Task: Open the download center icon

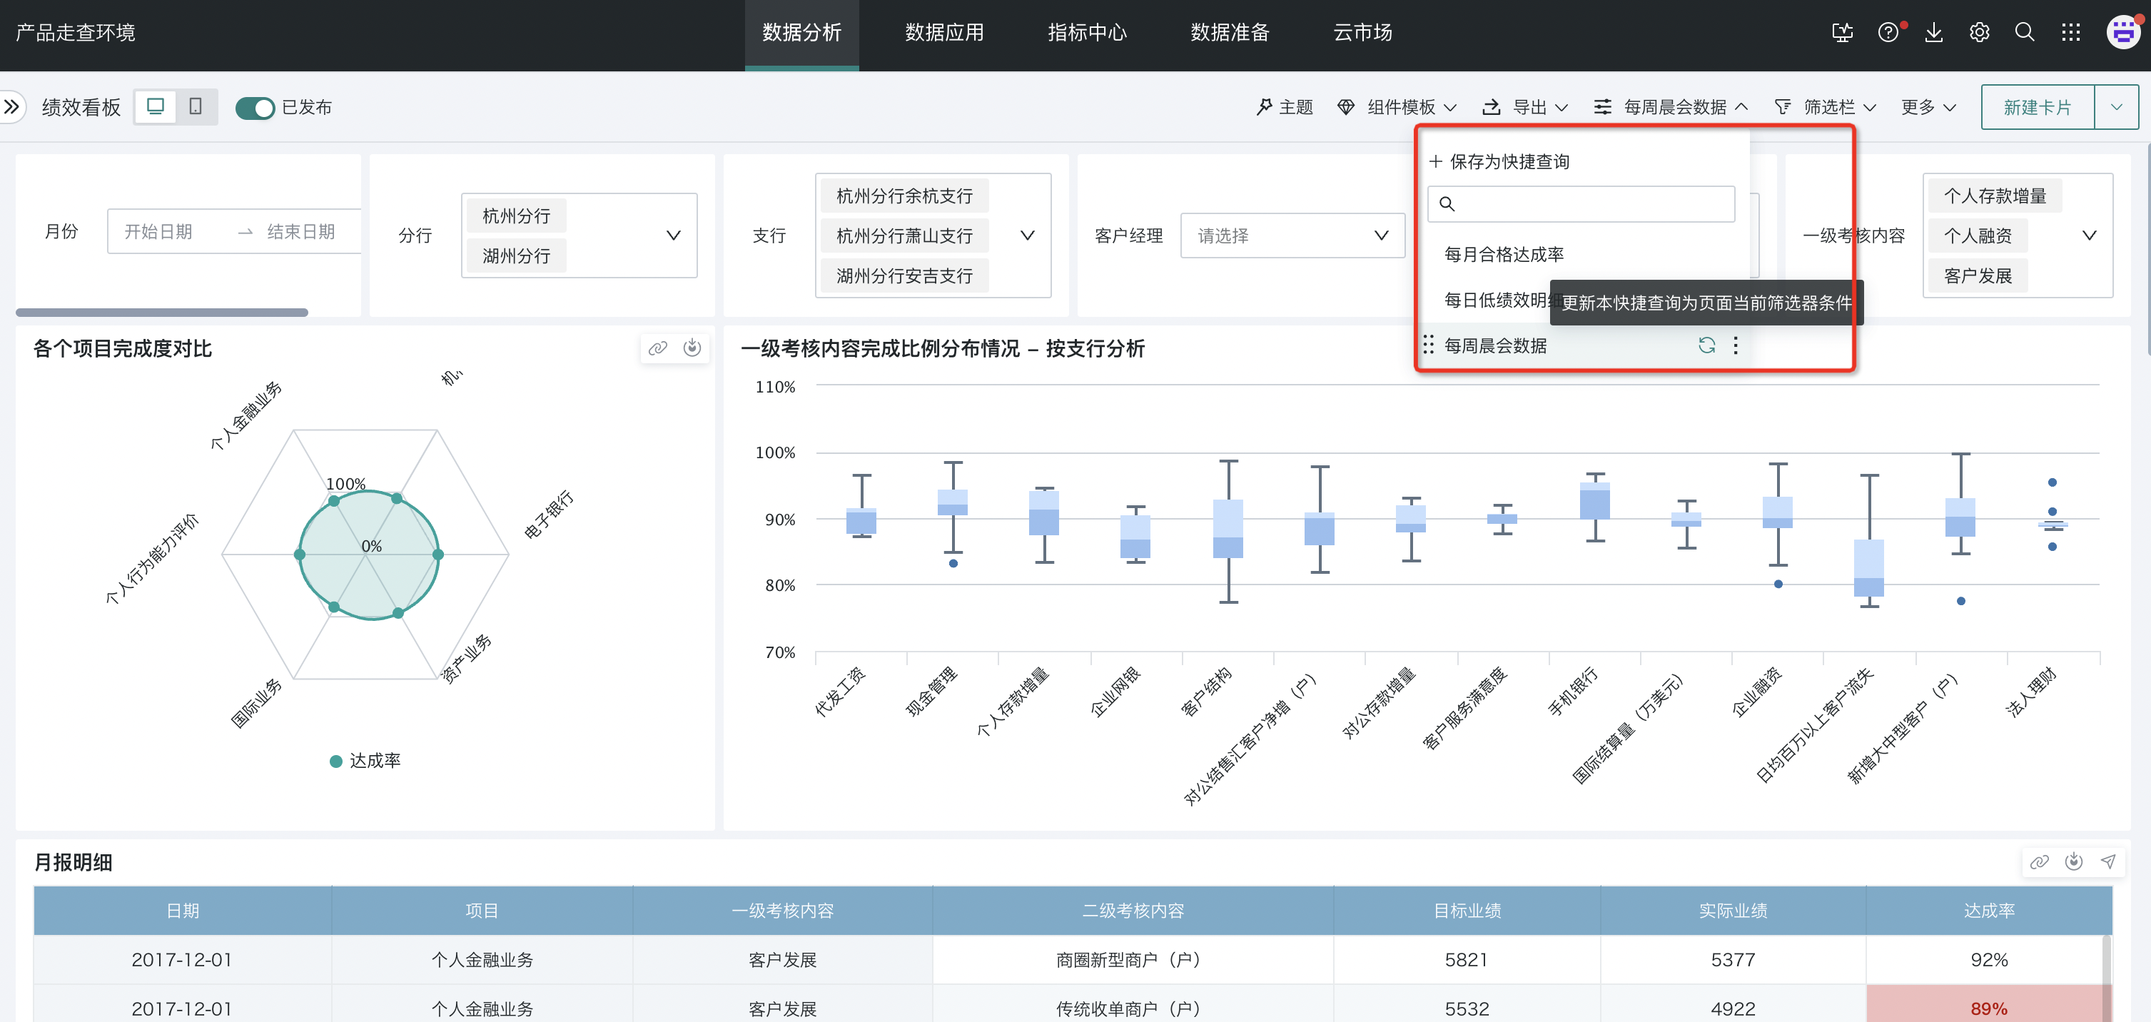Action: (1934, 33)
